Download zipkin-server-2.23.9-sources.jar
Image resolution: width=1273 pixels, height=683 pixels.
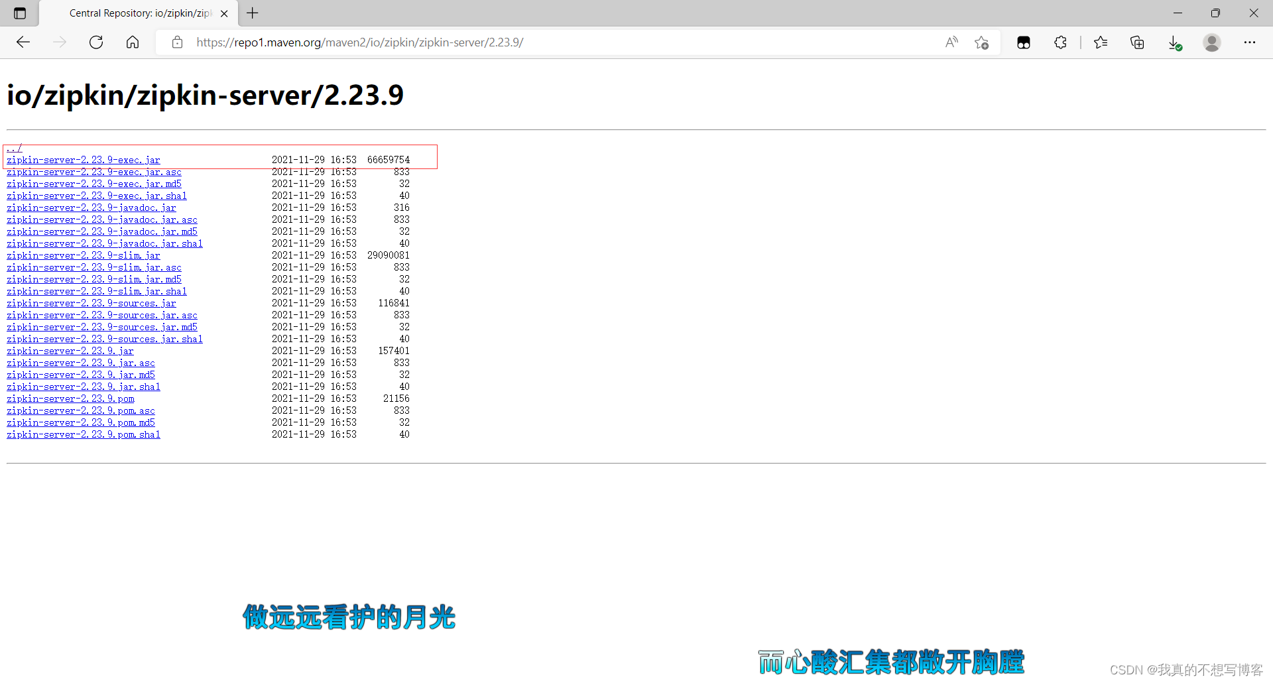tap(91, 303)
